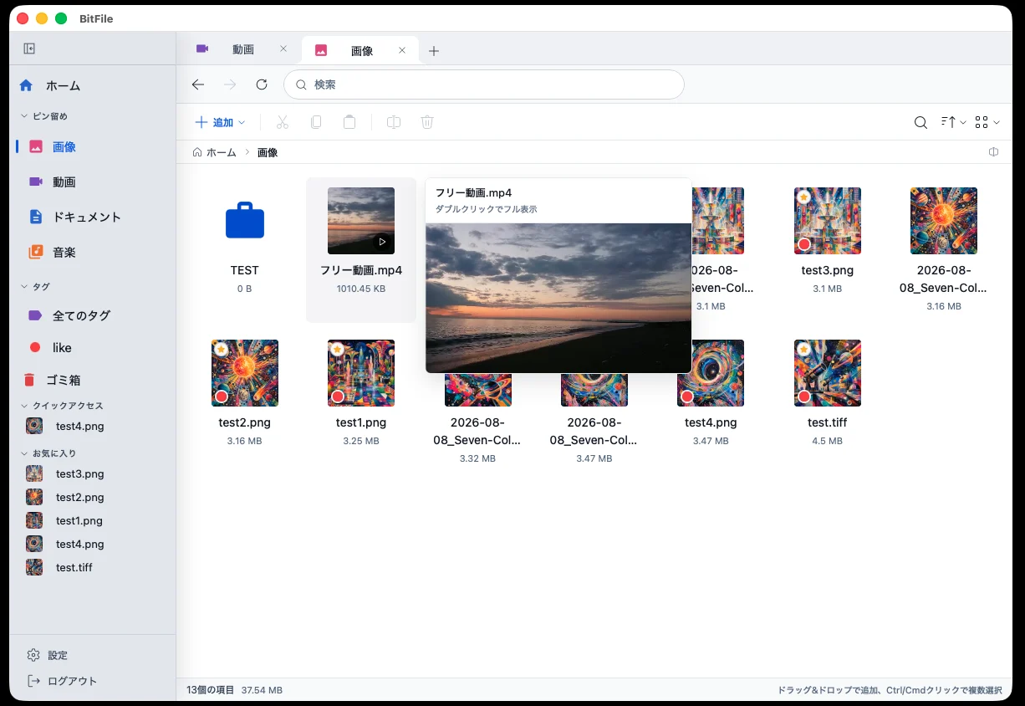Click the scissors cut icon
The height and width of the screenshot is (706, 1025).
click(283, 122)
